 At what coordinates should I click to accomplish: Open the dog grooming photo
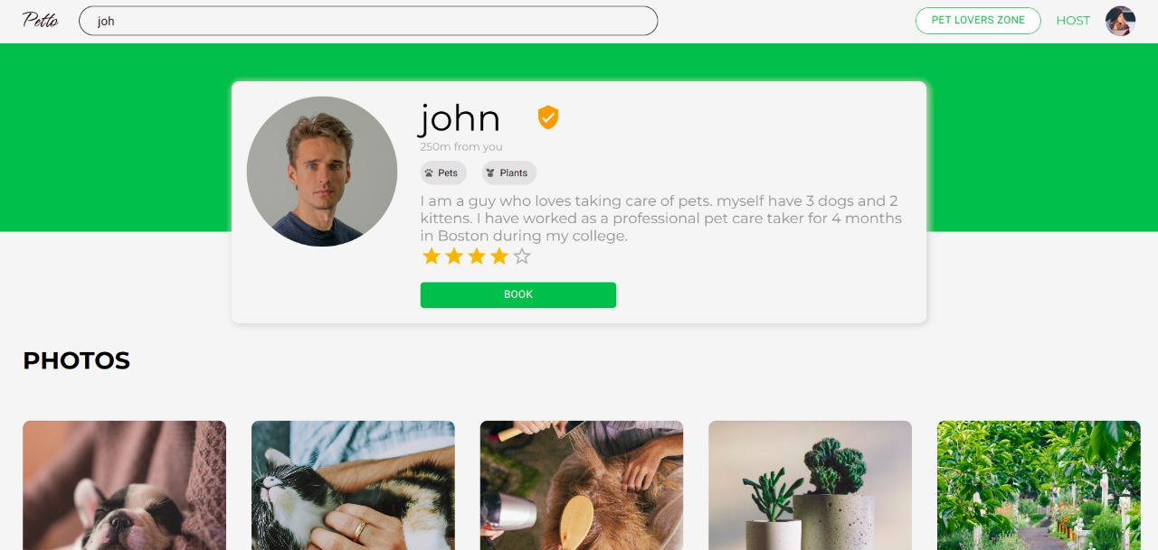(582, 485)
